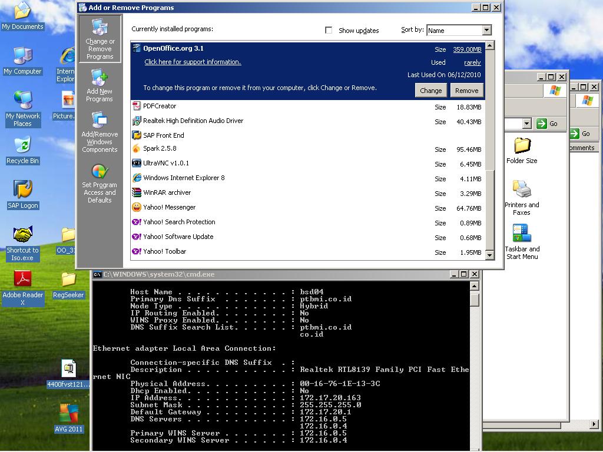Click the Change button for OpenOffice.org
The width and height of the screenshot is (603, 452).
pyautogui.click(x=430, y=91)
